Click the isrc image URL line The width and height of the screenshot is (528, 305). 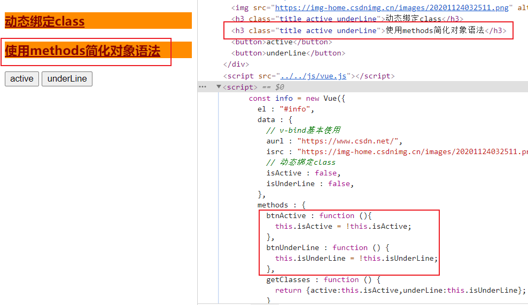coord(397,152)
